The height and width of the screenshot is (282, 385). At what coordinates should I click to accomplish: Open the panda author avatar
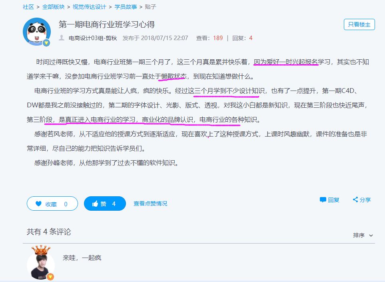(x=36, y=31)
